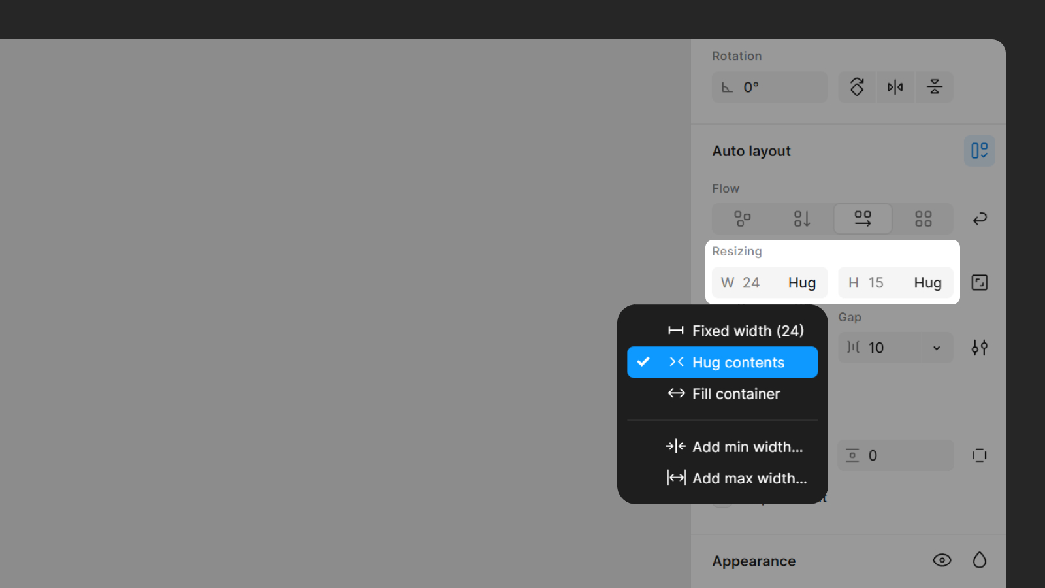The height and width of the screenshot is (588, 1045).
Task: Choose Fill container from the menu
Action: pos(735,393)
